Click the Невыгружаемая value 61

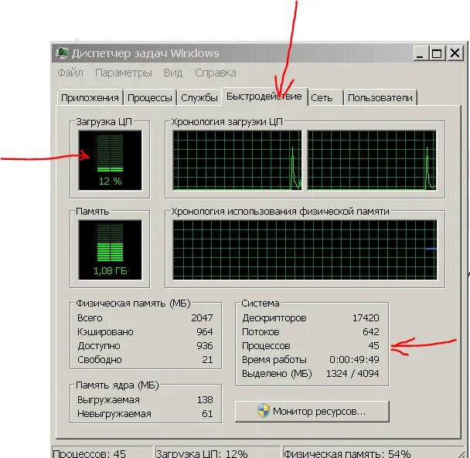point(207,414)
